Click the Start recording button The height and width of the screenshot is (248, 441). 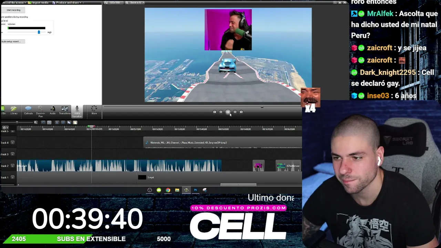click(13, 10)
